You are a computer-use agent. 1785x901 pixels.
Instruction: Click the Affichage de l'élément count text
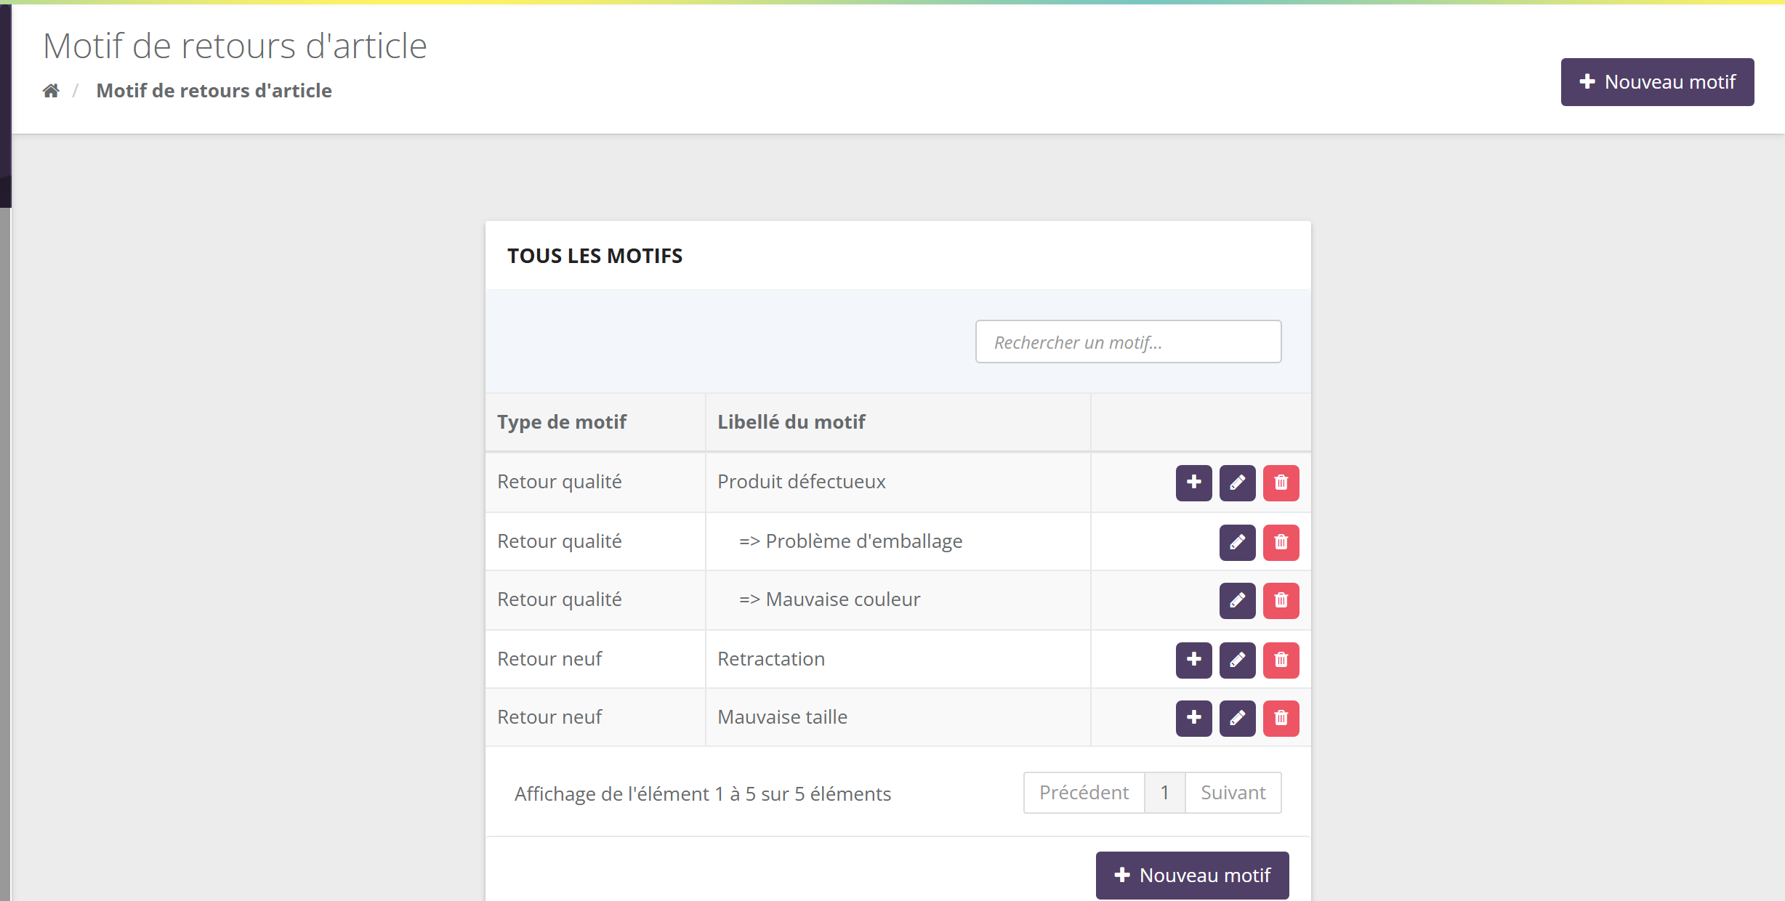pyautogui.click(x=702, y=794)
